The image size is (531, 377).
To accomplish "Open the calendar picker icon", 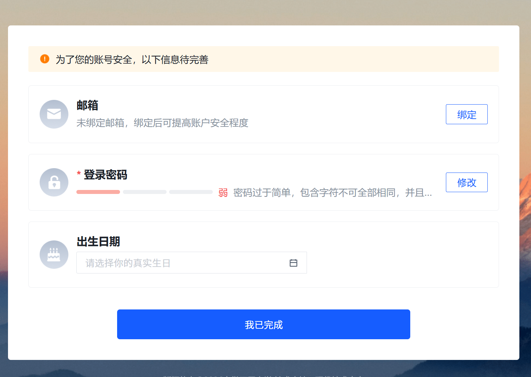I will 293,263.
